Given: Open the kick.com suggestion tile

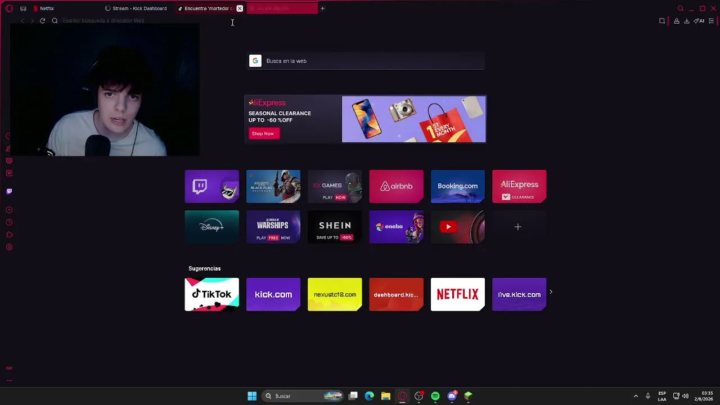Looking at the screenshot, I should point(273,294).
